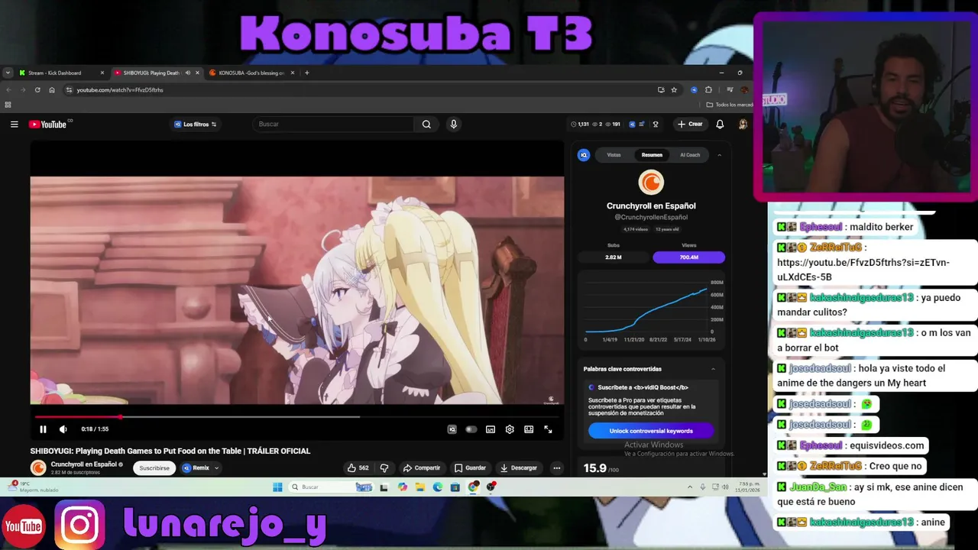The image size is (978, 550).
Task: Select the Subs '2.82 M' pill
Action: tap(614, 257)
